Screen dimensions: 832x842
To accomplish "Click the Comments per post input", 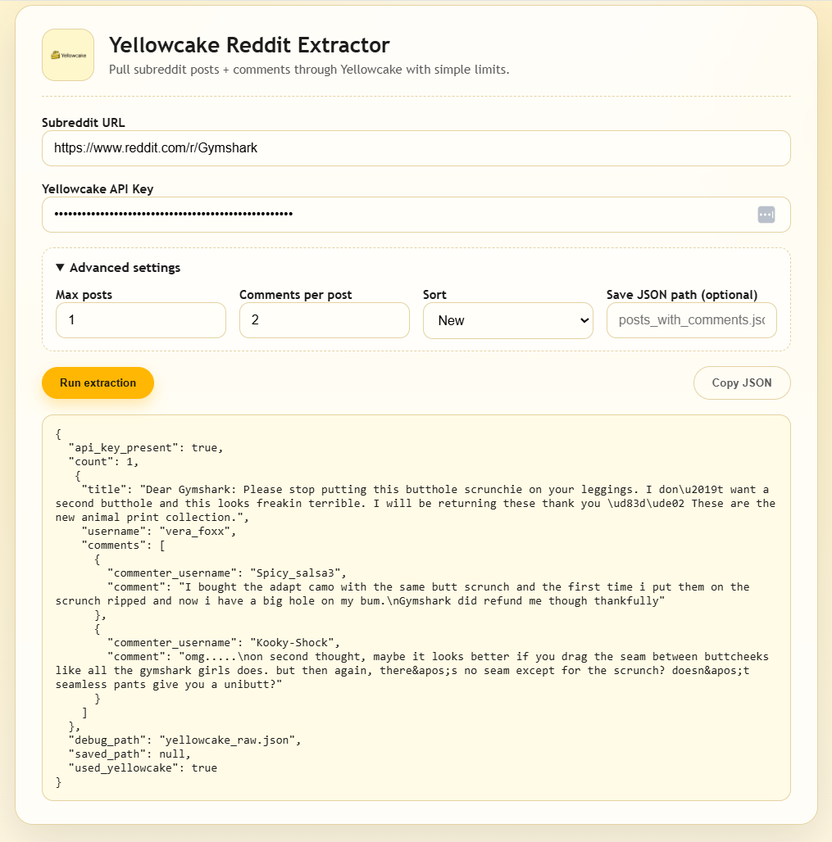I will tap(324, 320).
